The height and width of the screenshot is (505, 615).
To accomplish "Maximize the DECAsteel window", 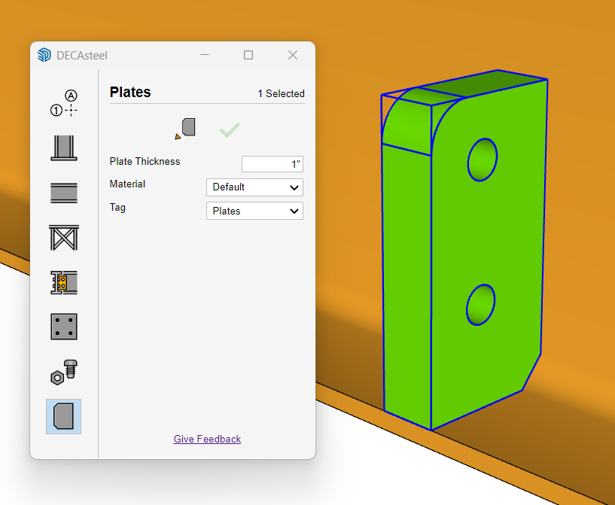I will point(248,55).
